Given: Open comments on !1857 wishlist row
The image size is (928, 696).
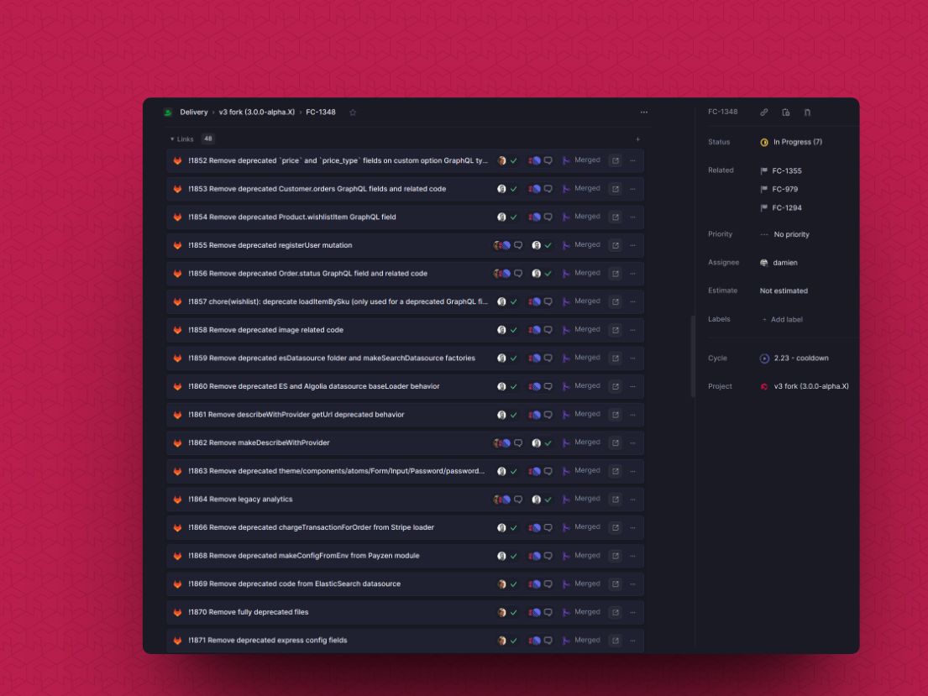Looking at the screenshot, I should point(548,302).
